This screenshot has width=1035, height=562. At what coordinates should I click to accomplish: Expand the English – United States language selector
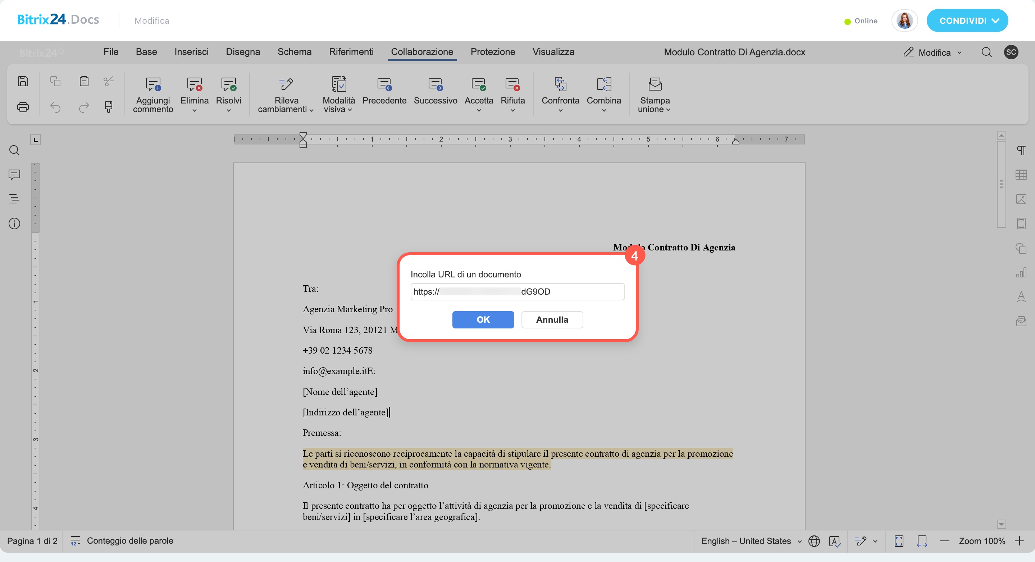click(x=751, y=541)
